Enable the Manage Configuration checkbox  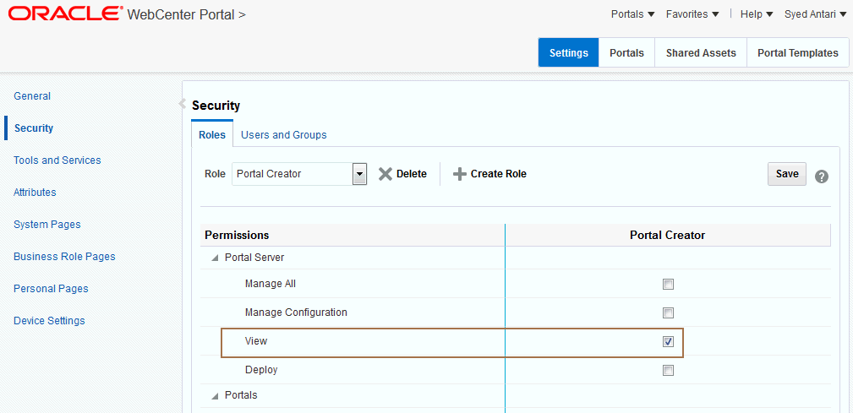(668, 312)
